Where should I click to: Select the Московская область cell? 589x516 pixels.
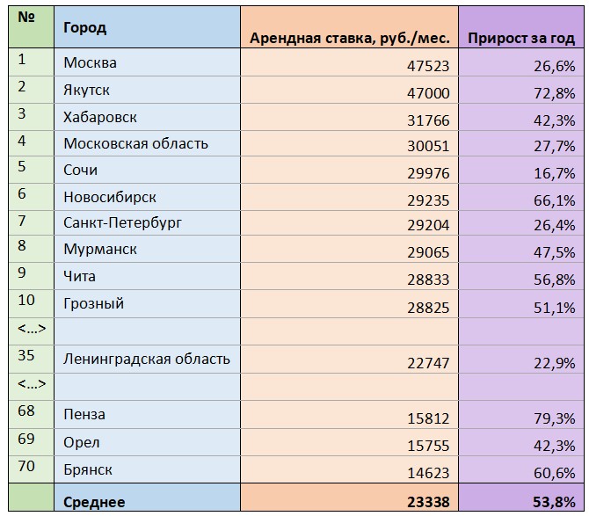(x=147, y=144)
